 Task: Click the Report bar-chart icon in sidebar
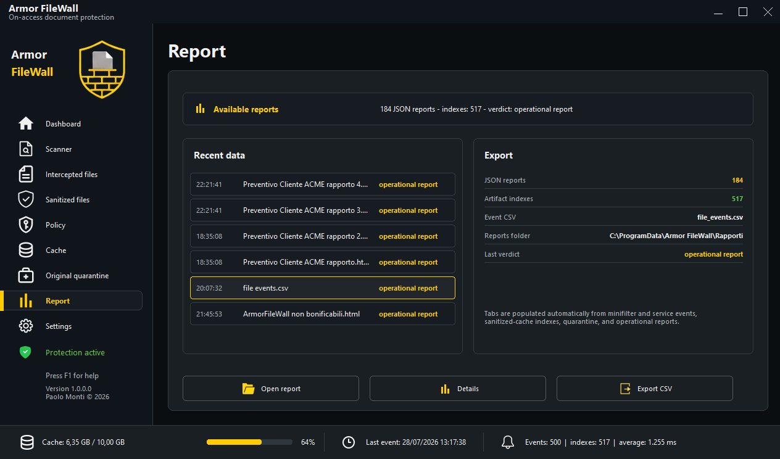point(26,300)
